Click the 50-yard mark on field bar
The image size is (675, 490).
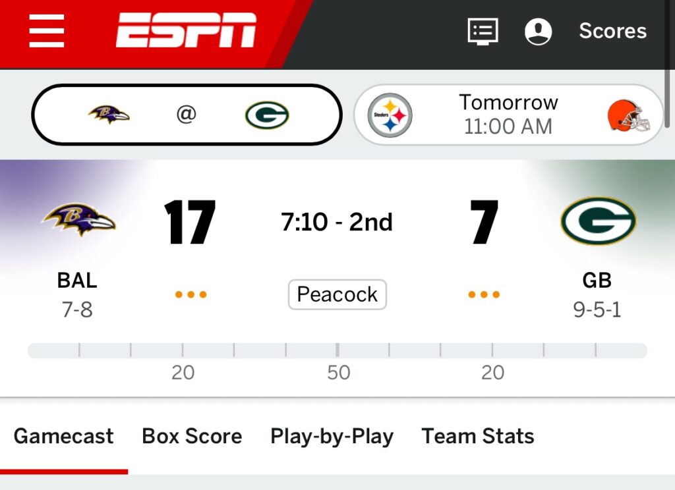click(337, 350)
